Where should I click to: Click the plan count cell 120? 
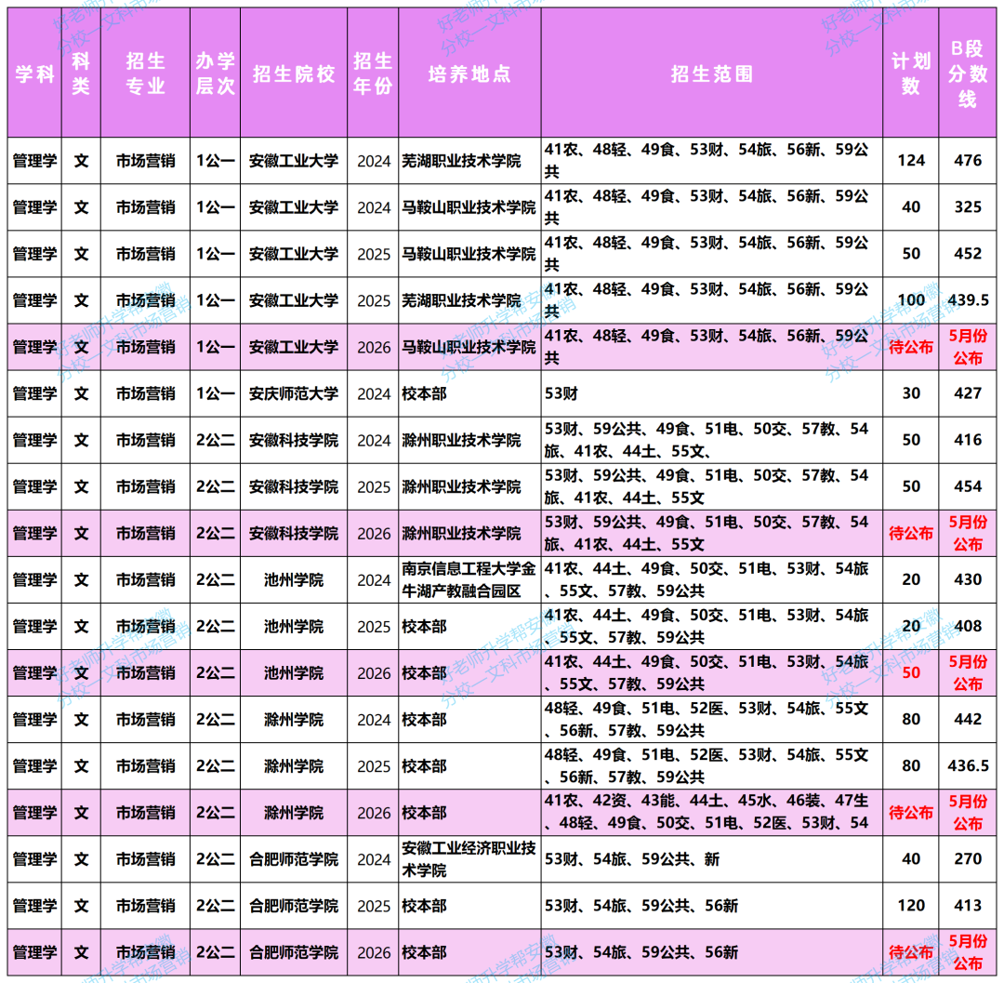[910, 906]
